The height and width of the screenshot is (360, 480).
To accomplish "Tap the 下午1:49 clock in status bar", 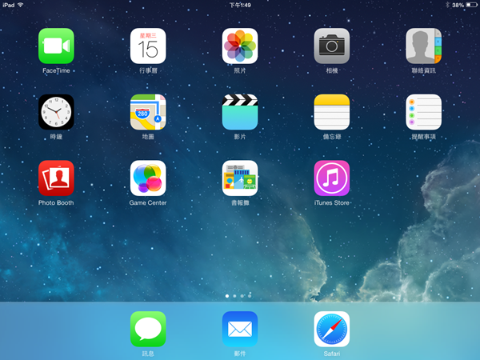I will pos(240,5).
